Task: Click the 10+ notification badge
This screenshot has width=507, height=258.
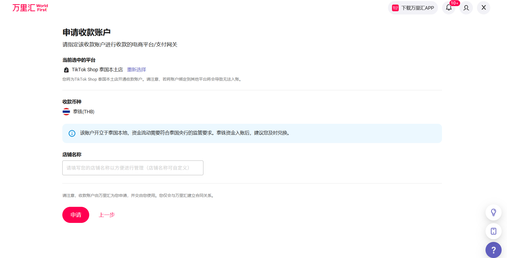Action: pyautogui.click(x=455, y=3)
